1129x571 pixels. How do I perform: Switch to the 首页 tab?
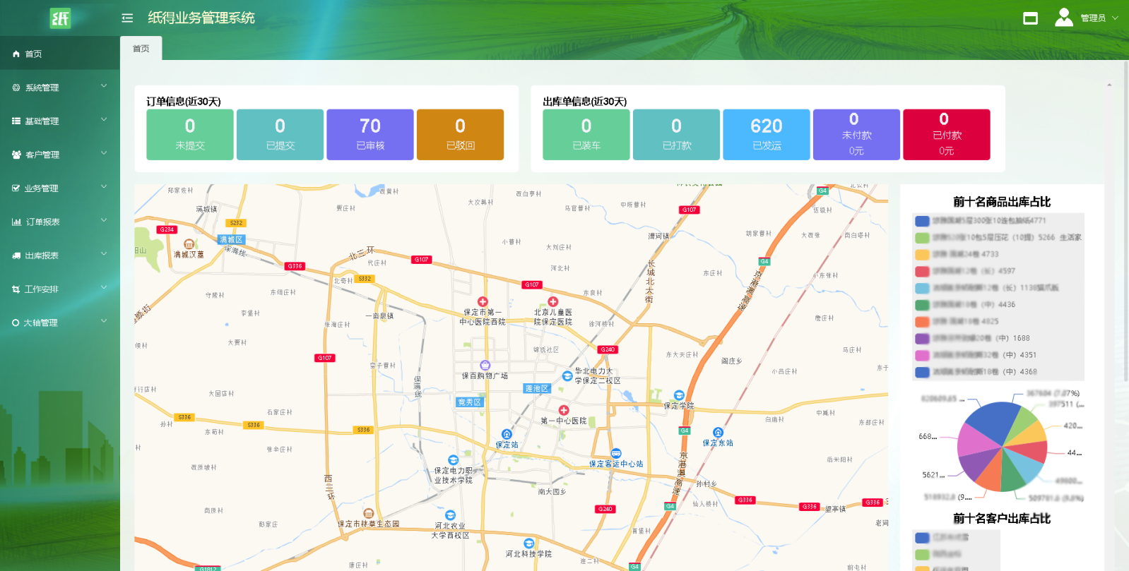[141, 49]
